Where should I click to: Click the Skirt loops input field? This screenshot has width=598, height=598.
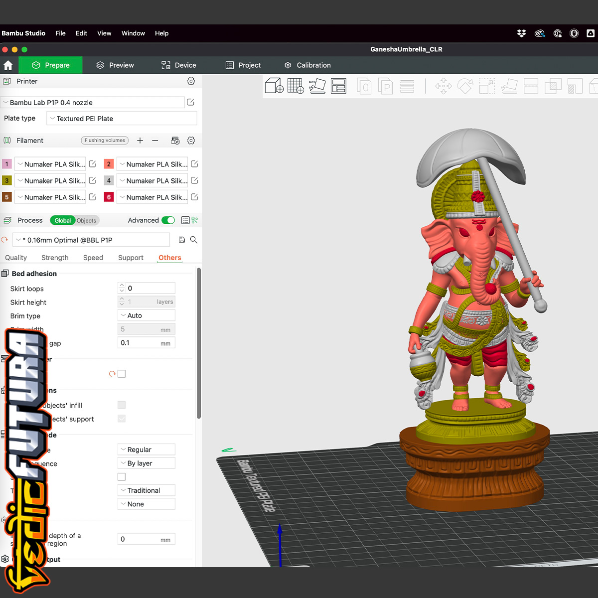tap(150, 288)
